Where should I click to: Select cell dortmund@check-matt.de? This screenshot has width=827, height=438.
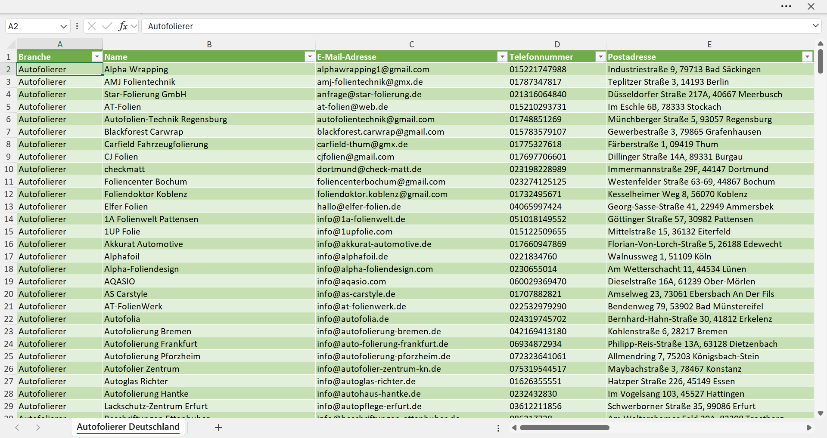click(412, 169)
